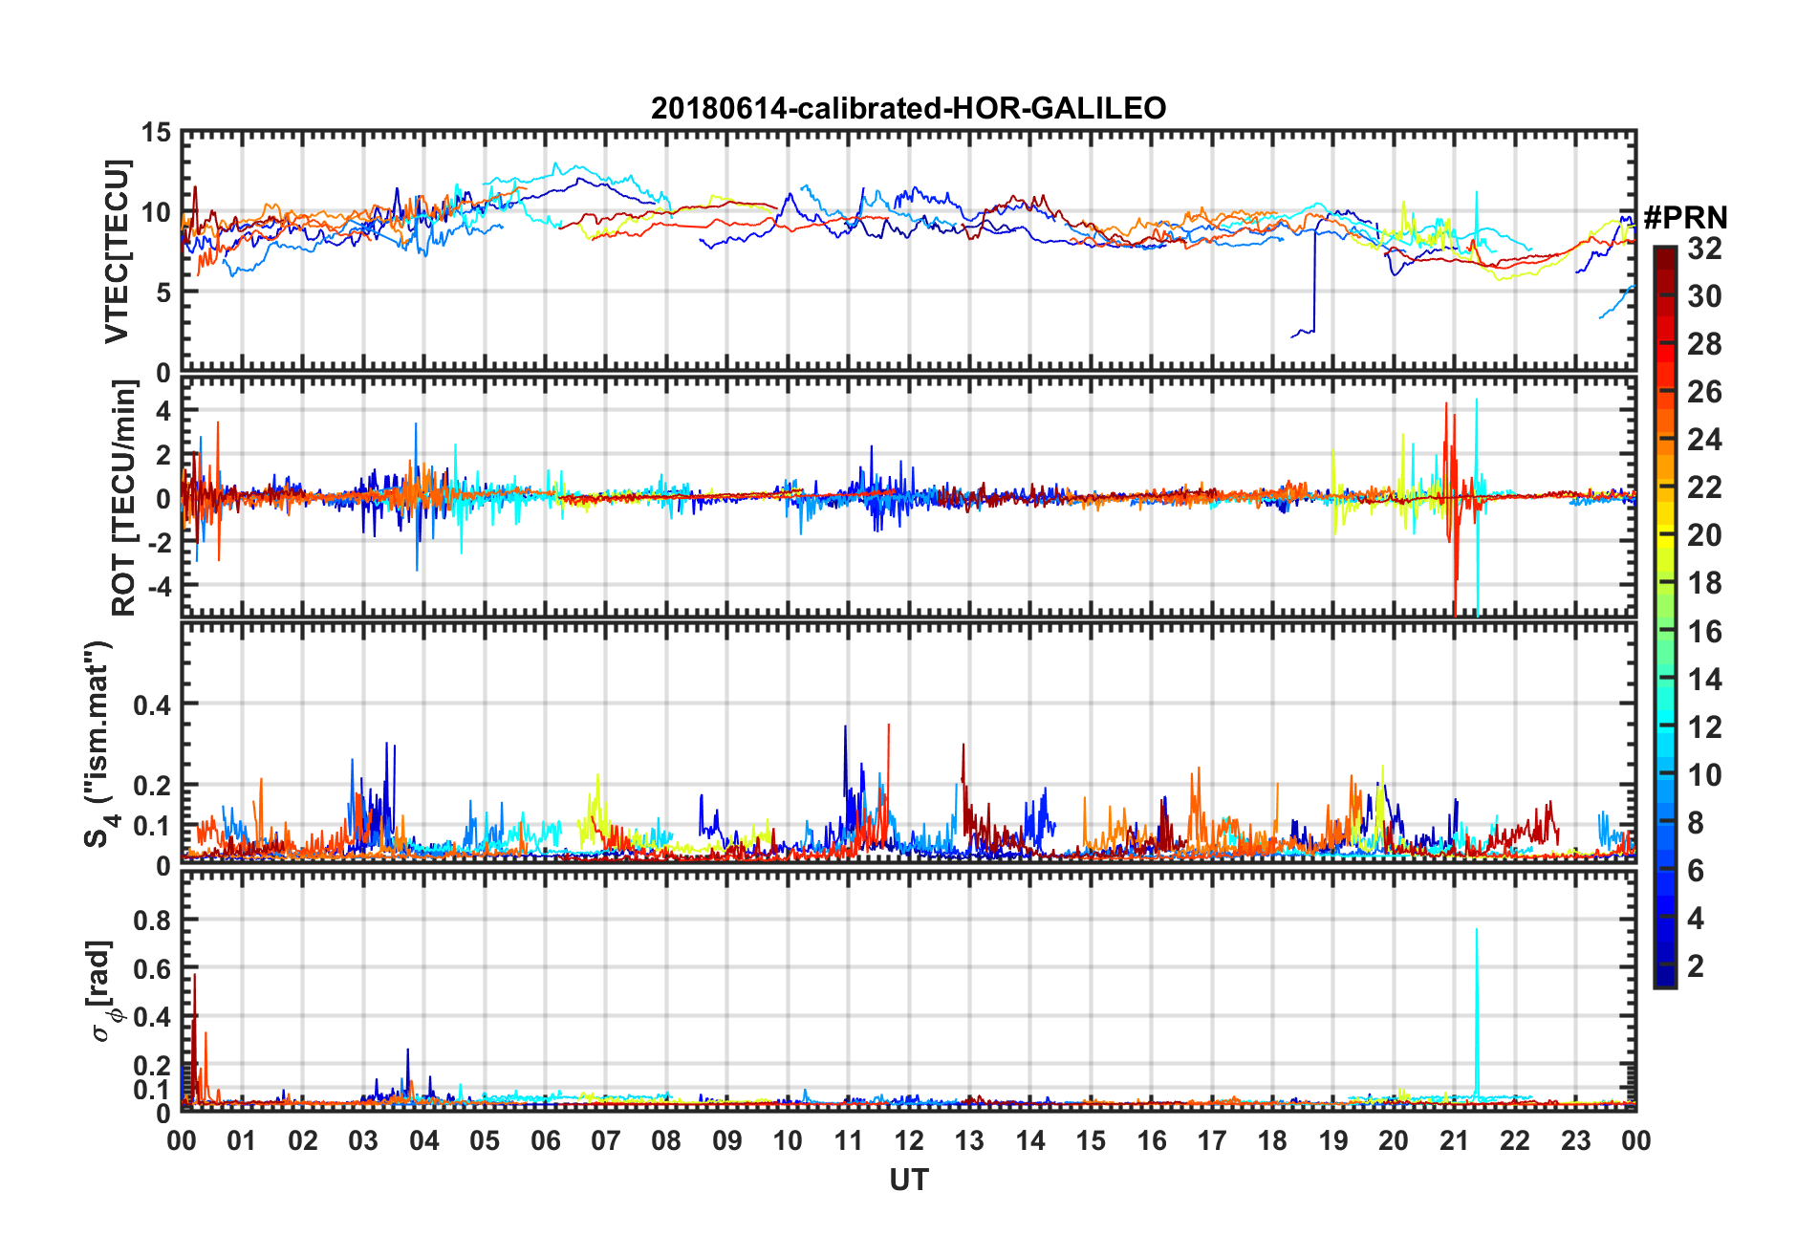1818x1235 pixels.
Task: Click the plot title 20180614-calibrated-HOR-GALILEO
Action: [908, 108]
